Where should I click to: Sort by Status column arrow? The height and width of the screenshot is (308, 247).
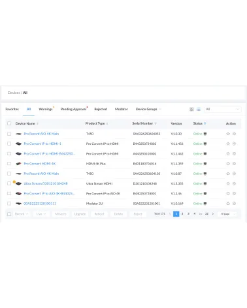click(205, 123)
